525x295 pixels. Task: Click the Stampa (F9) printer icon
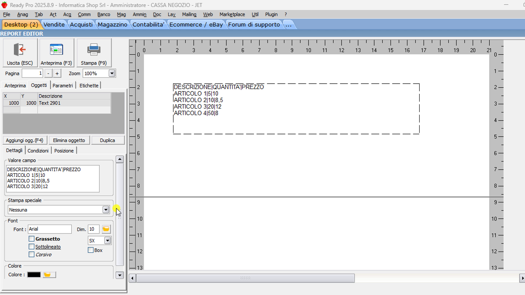coord(94,50)
